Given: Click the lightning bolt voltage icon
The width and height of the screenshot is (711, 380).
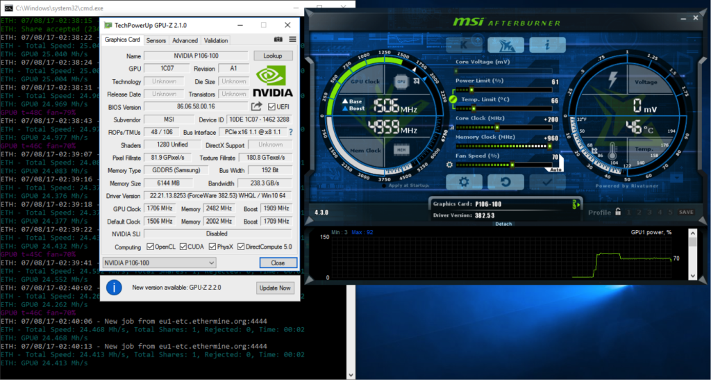Looking at the screenshot, I should 612,80.
